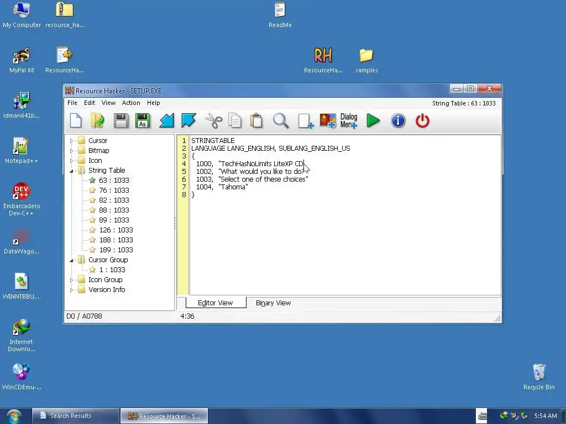Screen dimensions: 566x424
Task: Click the Save As toolbar icon
Action: coord(143,120)
